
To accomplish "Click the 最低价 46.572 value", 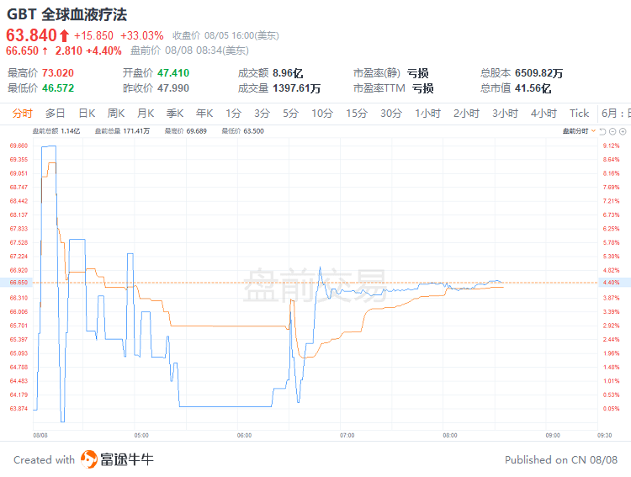I will pos(58,88).
